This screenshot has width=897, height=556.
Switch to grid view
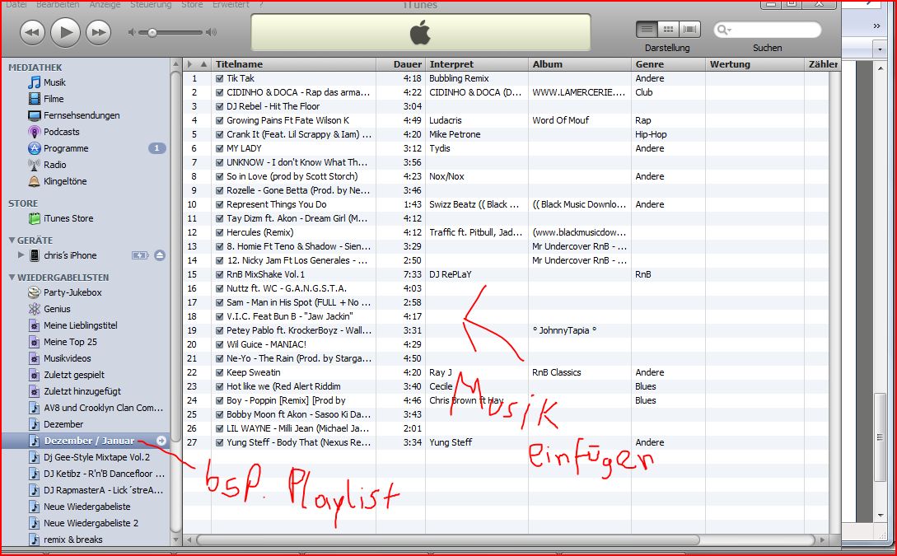click(x=668, y=30)
